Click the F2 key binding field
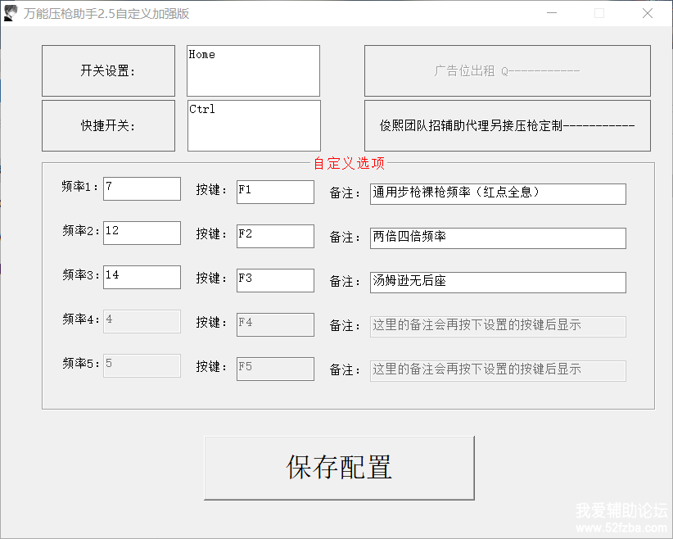Screen dimensions: 673x539 pos(275,236)
